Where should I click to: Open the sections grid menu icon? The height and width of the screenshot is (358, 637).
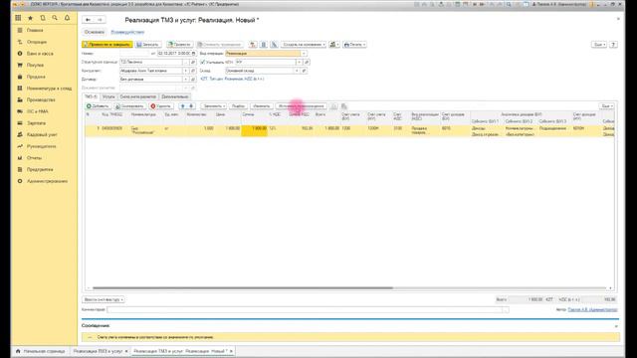point(18,18)
